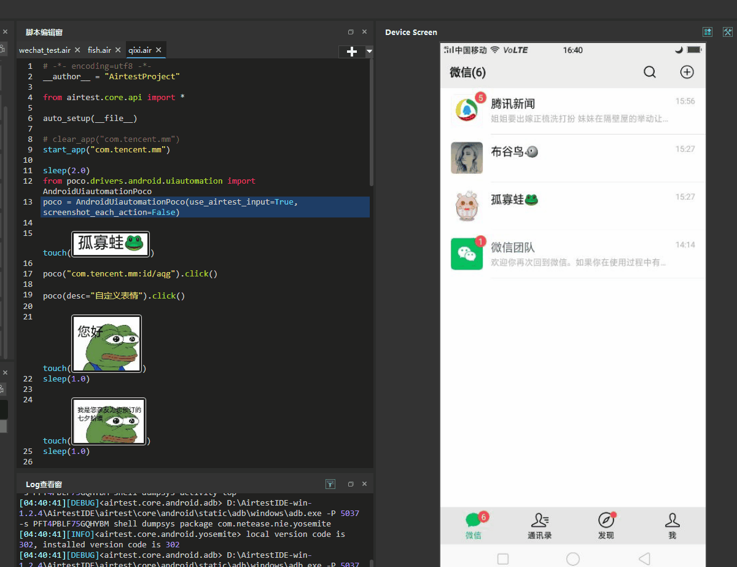The width and height of the screenshot is (737, 567).
Task: Click the Device Screen panel title
Action: click(411, 32)
